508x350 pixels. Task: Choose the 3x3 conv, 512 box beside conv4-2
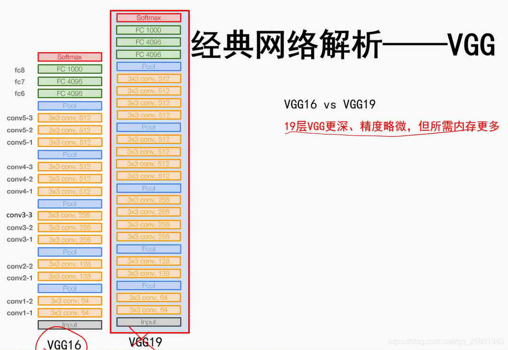pyautogui.click(x=70, y=179)
